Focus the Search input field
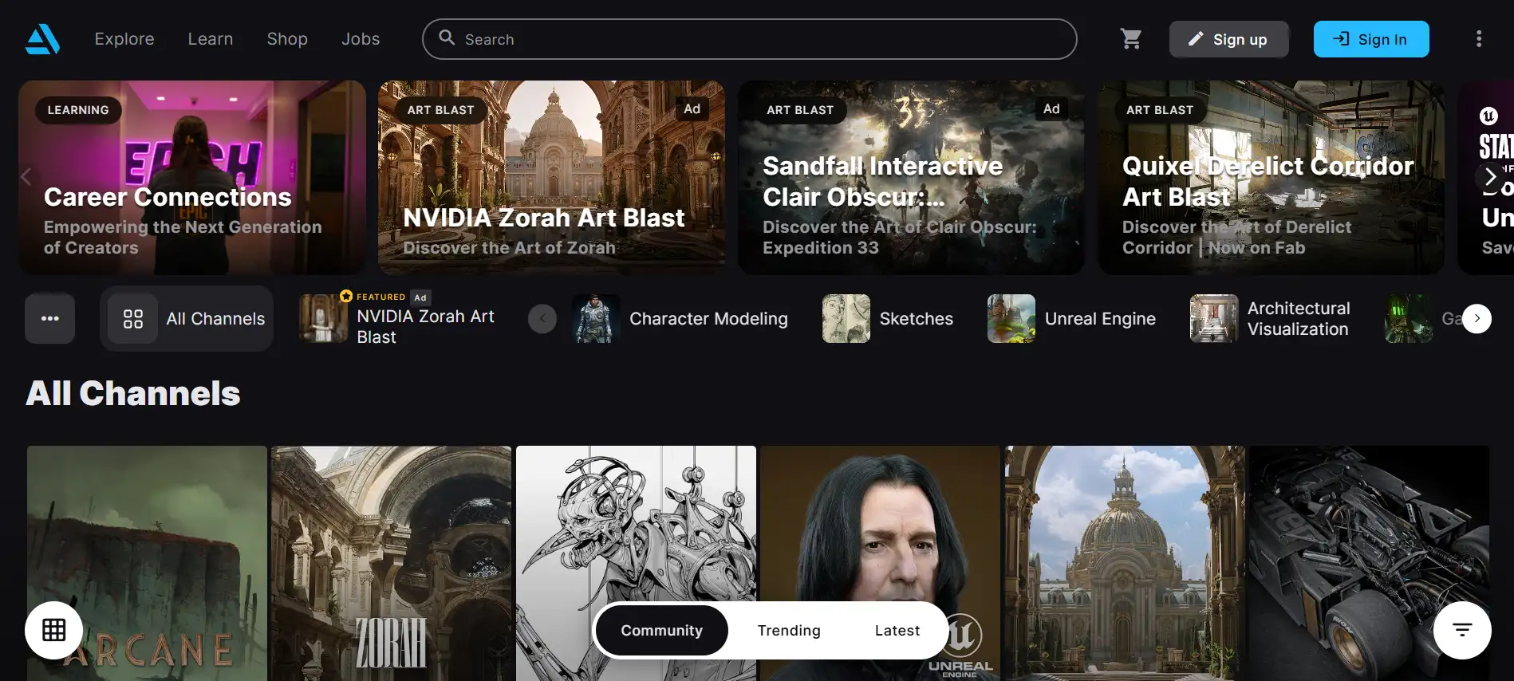The width and height of the screenshot is (1514, 681). [x=749, y=39]
